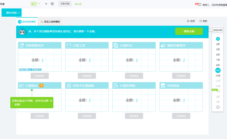Click the 计提工资 card icon
This screenshot has height=139, width=227.
pyautogui.click(x=69, y=45)
